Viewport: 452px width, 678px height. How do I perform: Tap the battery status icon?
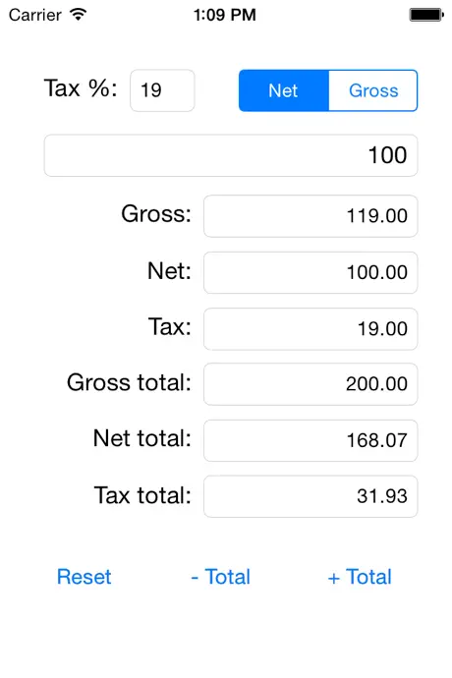coord(426,15)
